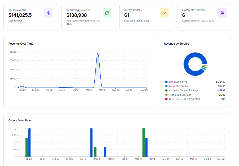
Task: Click the Paid recurring orders caption
Action: [83, 22]
